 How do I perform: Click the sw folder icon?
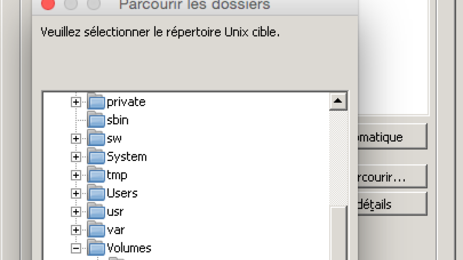[x=96, y=139]
